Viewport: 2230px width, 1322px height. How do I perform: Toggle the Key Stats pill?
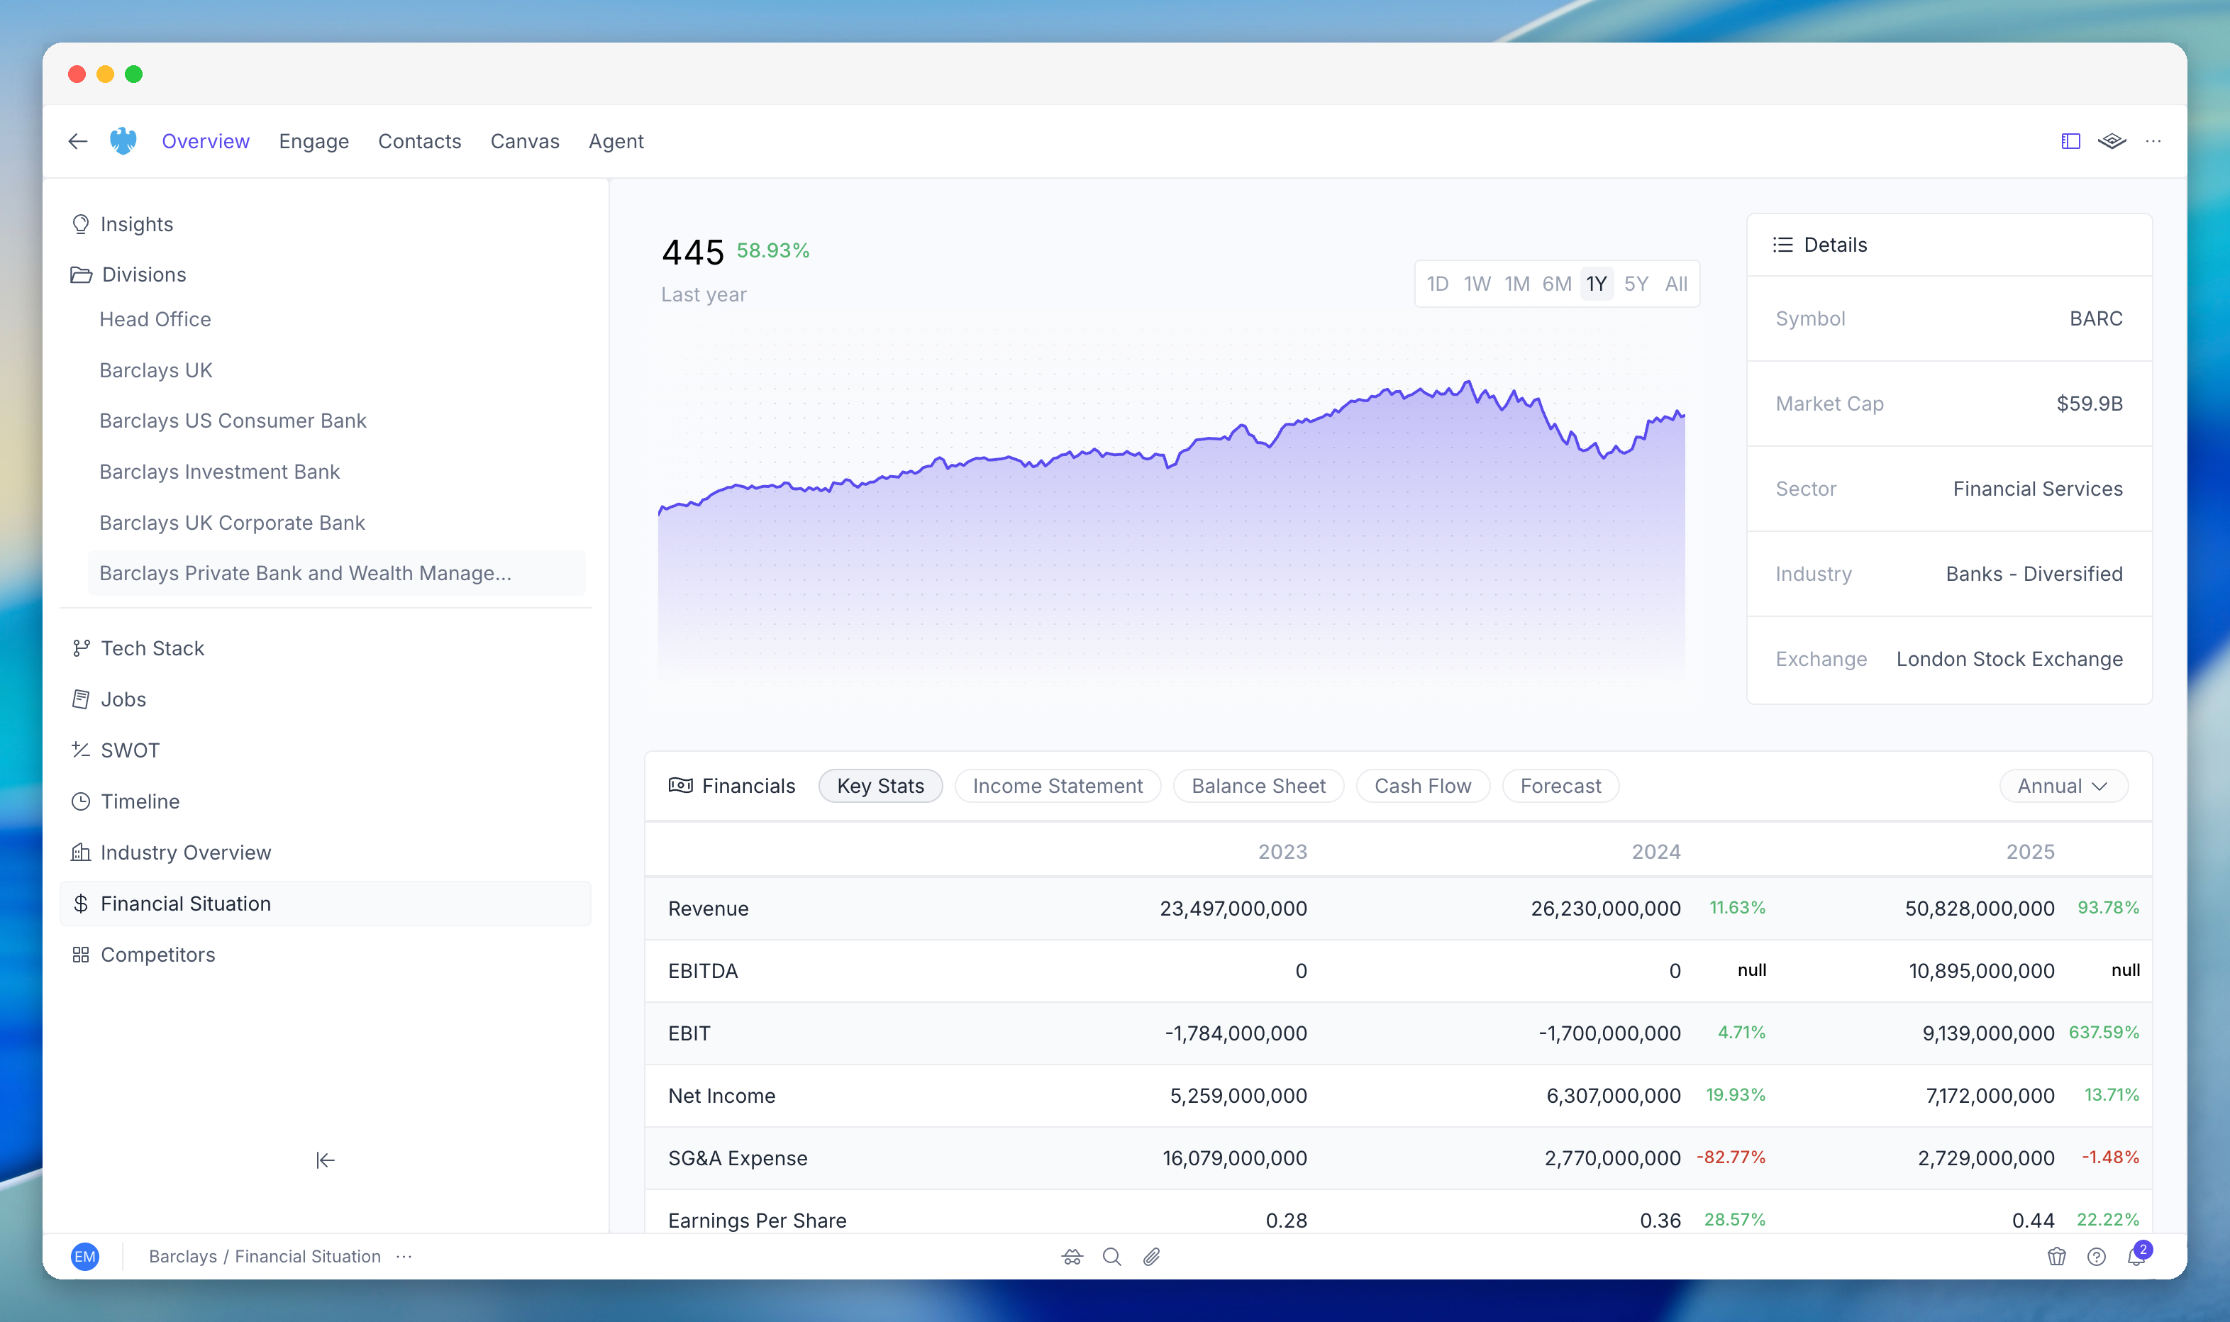coord(880,786)
